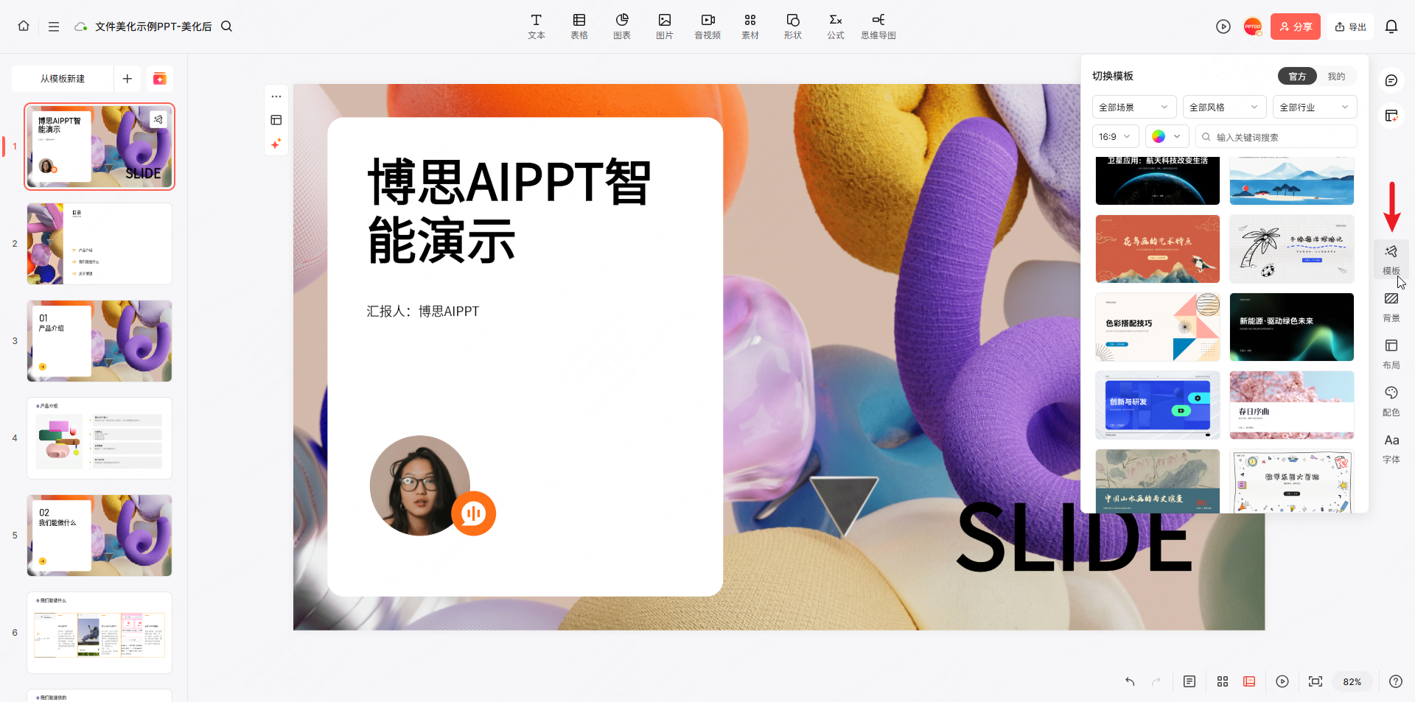Open the 音视频 media tool
The image size is (1415, 702).
707,27
